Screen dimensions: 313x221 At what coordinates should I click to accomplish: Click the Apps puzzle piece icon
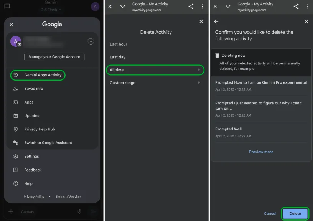pos(16,102)
